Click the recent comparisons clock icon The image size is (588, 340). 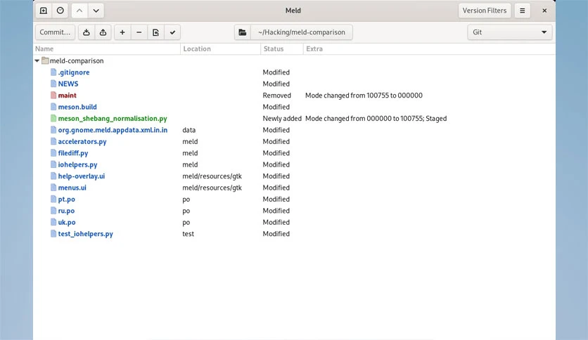click(60, 11)
